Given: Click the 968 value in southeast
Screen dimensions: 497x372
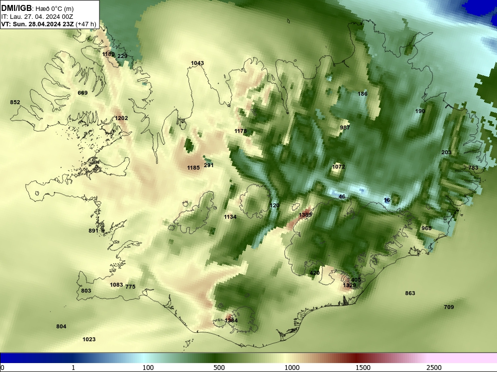Looking at the screenshot, I should (x=426, y=228).
